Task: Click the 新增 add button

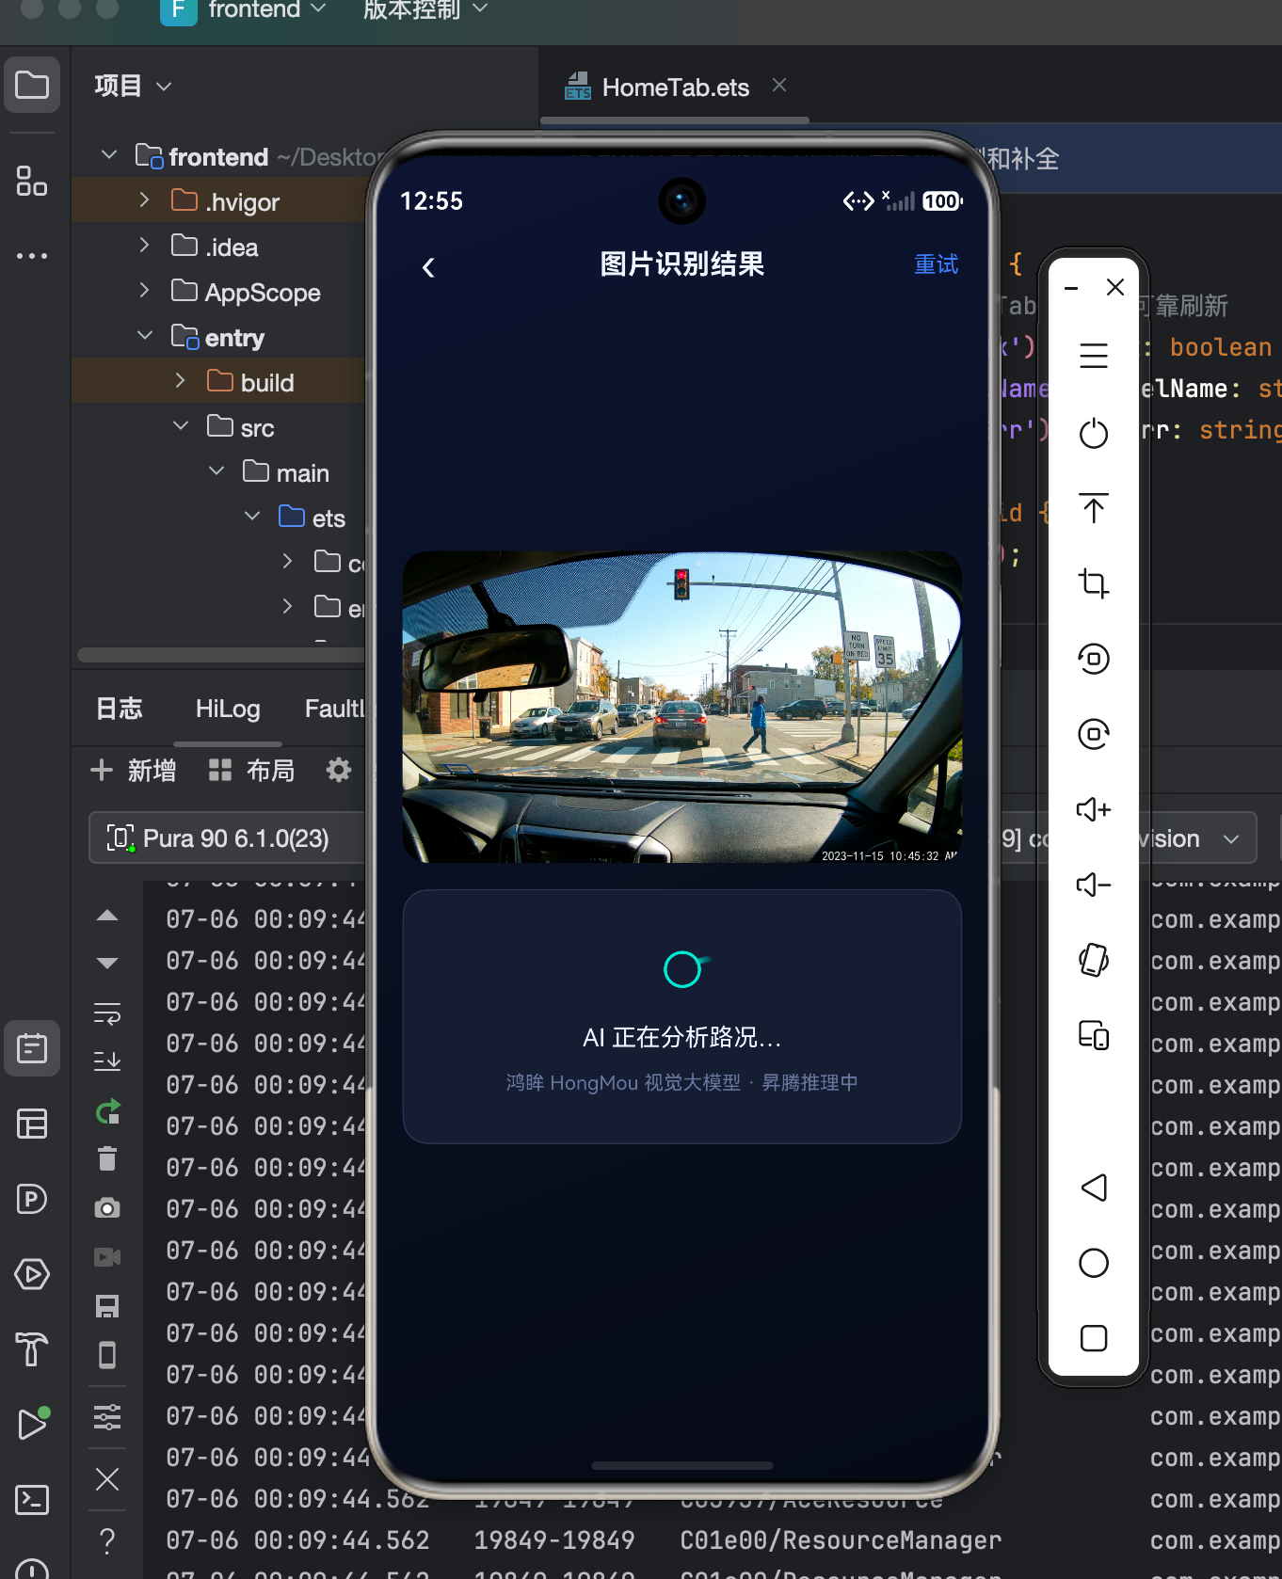Action: (x=134, y=771)
